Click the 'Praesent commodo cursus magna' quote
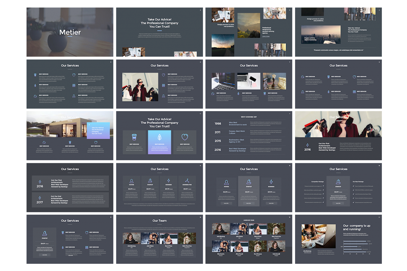407x271 pixels. (338, 50)
